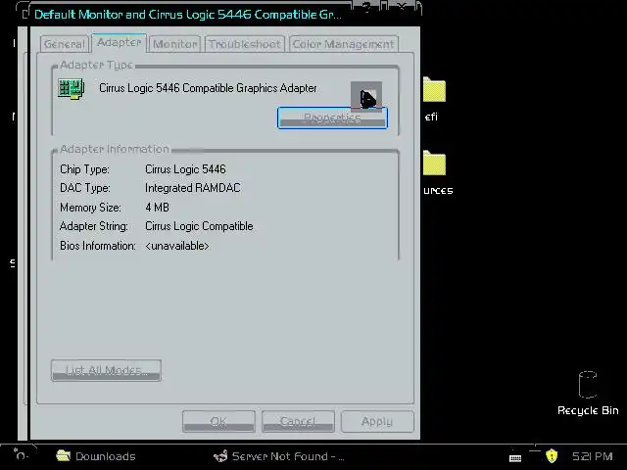The image size is (627, 470).
Task: Click the 4 MB memory size value
Action: click(x=157, y=208)
